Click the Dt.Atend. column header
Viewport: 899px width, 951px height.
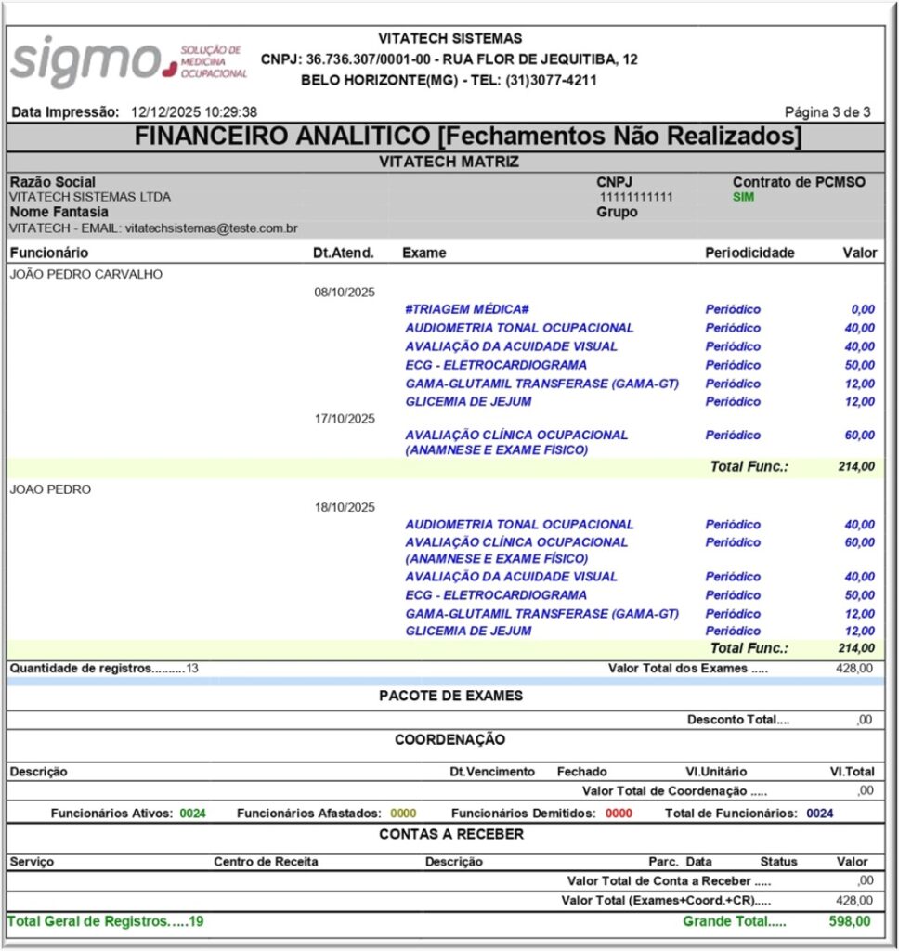[344, 253]
